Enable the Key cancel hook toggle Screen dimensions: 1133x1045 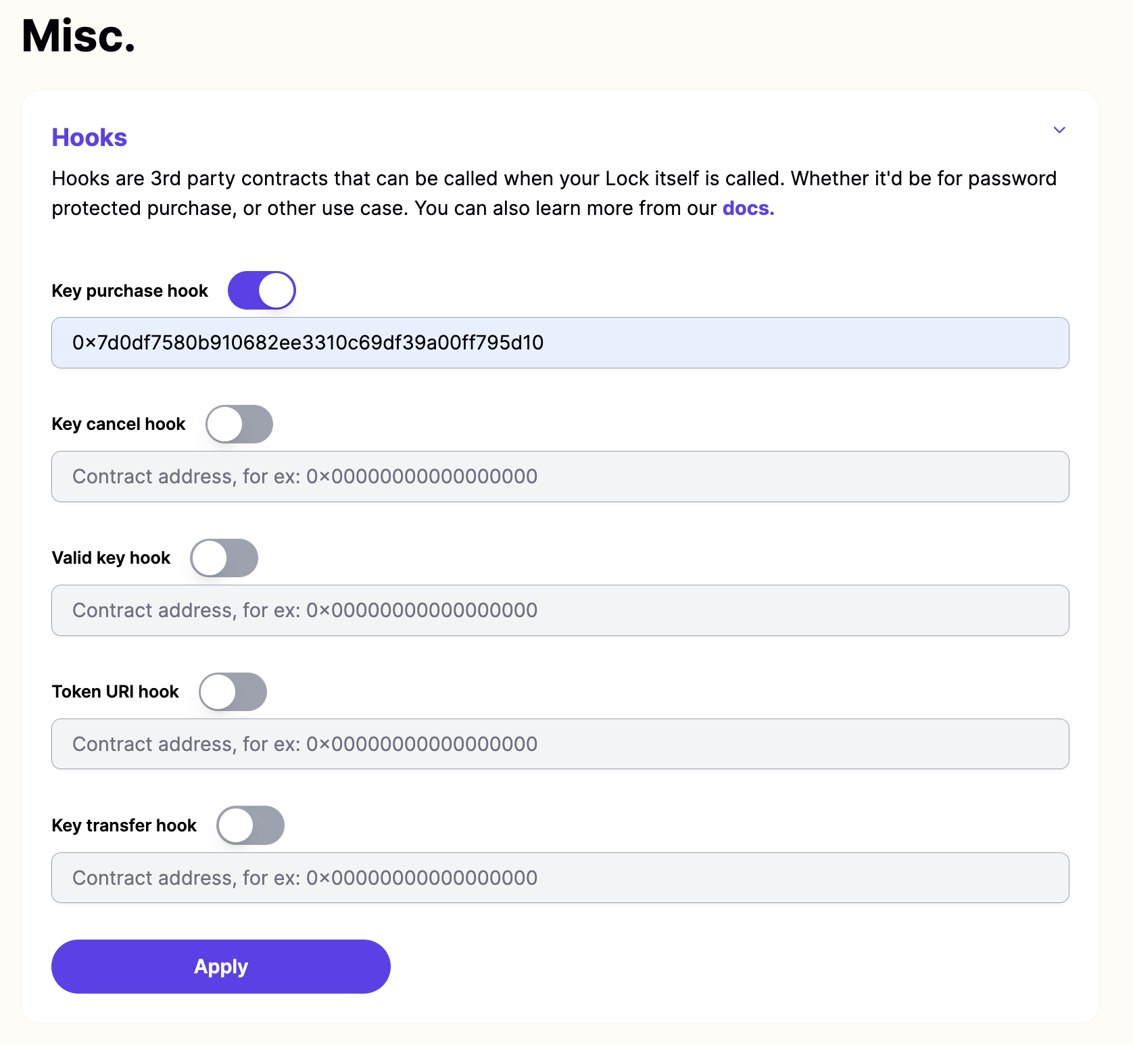pyautogui.click(x=239, y=424)
